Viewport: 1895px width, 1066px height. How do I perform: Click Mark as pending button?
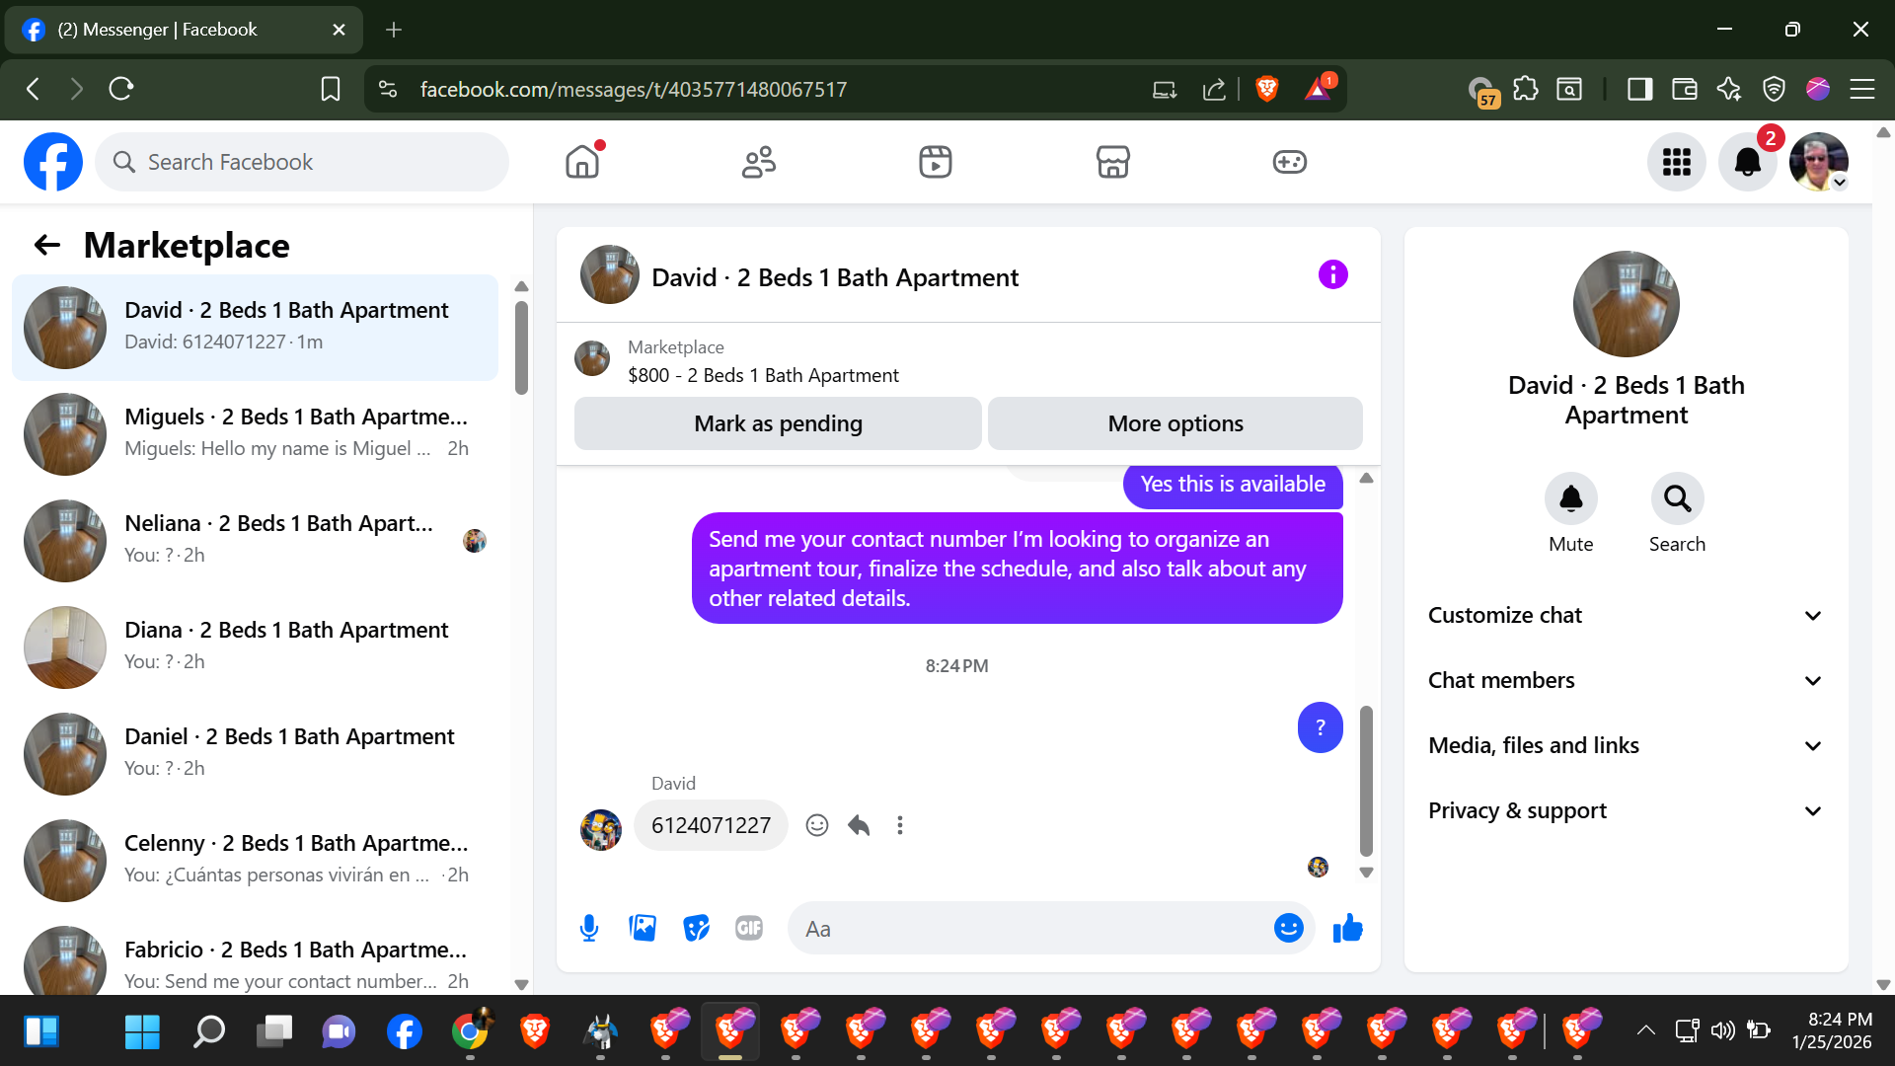(778, 423)
